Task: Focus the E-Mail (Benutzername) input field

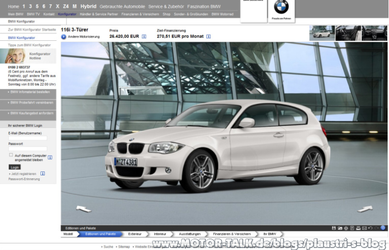Action: click(28, 138)
